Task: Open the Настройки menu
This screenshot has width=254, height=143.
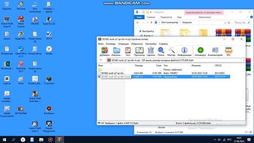Action: click(x=151, y=44)
